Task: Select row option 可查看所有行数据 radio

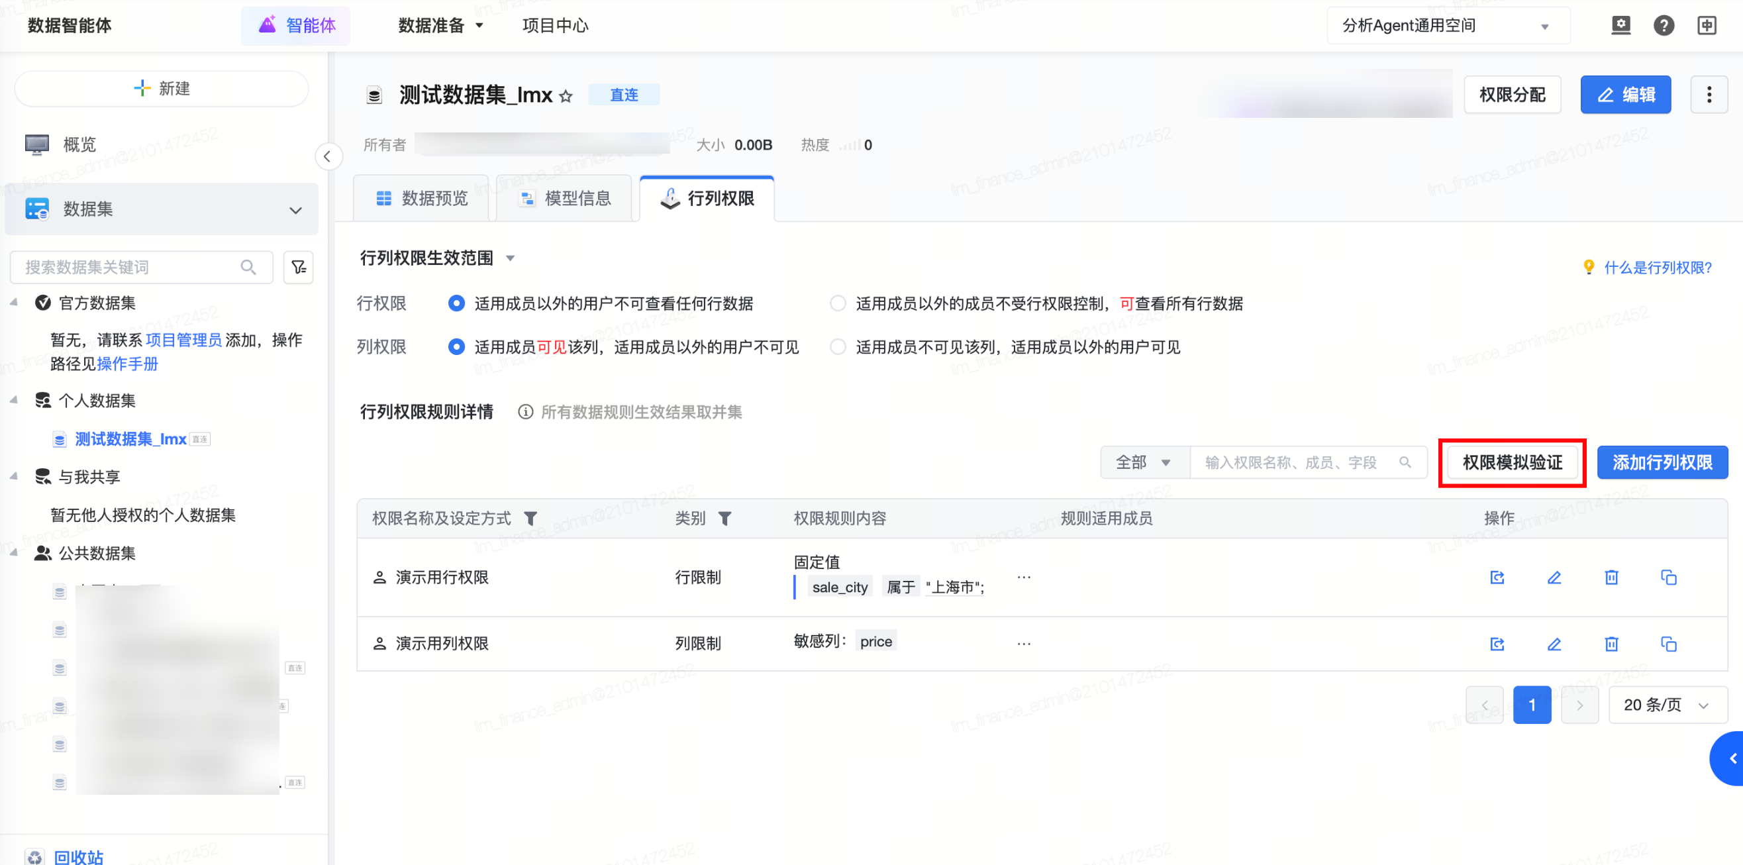Action: 838,304
